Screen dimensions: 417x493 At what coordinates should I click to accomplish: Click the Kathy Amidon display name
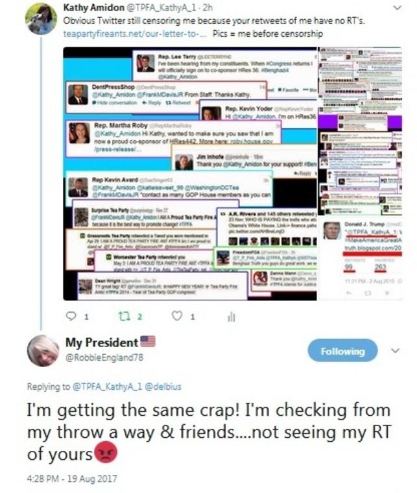pos(93,8)
